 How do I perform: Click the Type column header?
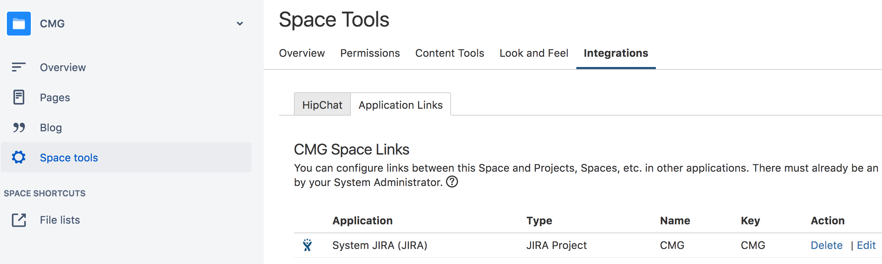[539, 221]
